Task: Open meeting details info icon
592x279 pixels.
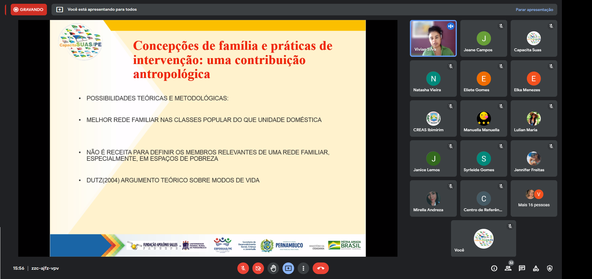Action: pyautogui.click(x=494, y=268)
